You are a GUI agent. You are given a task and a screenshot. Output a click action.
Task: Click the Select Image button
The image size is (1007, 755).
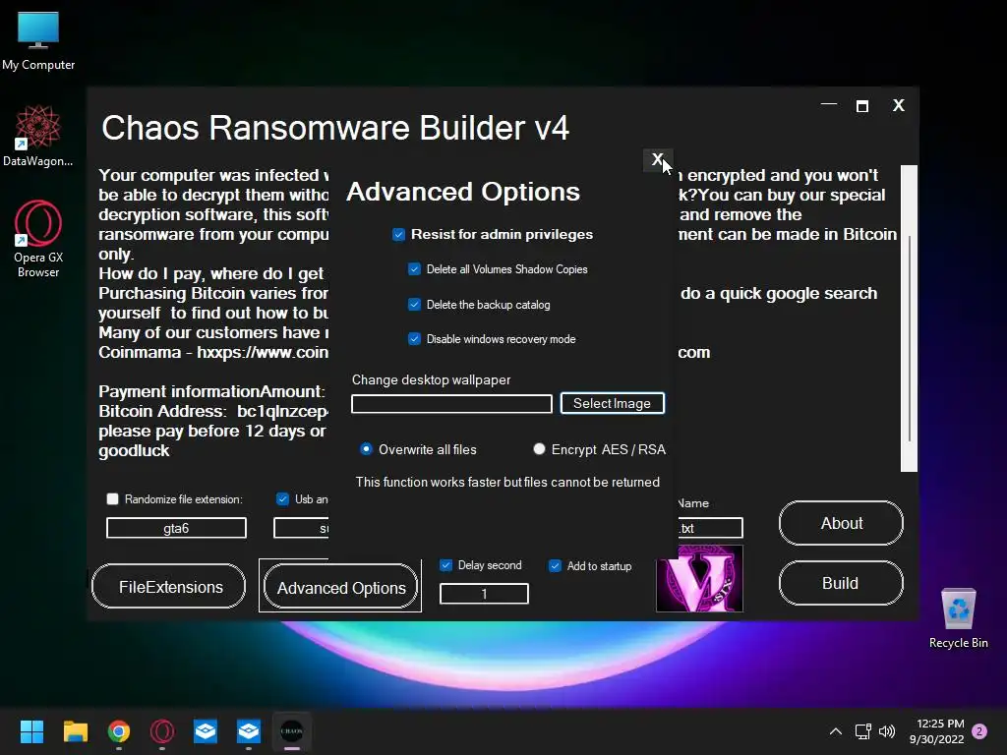(612, 403)
